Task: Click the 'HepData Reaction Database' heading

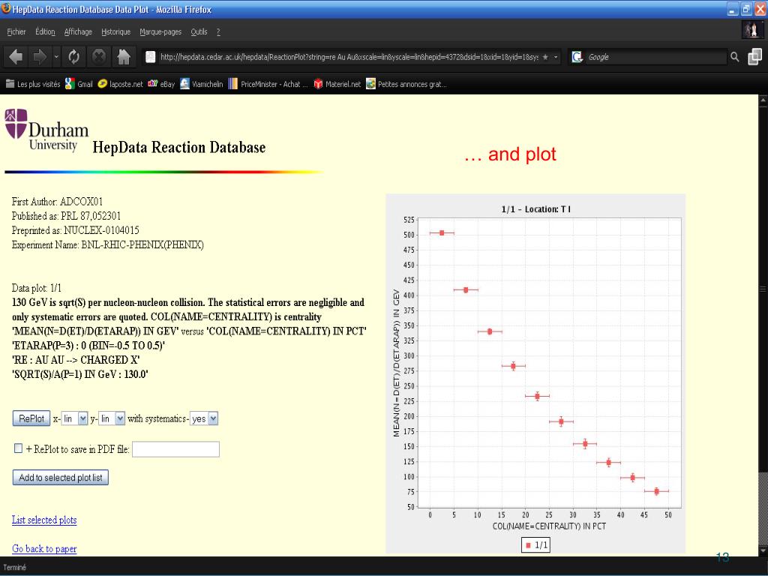Action: tap(179, 148)
